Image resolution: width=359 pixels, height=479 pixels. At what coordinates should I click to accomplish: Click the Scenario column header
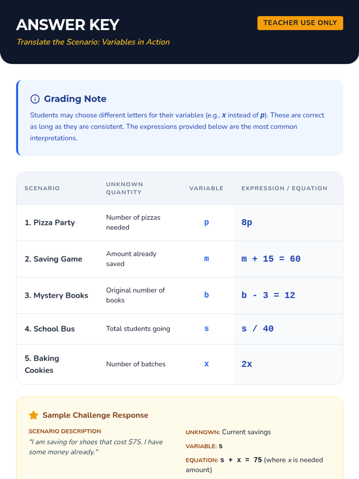point(42,188)
